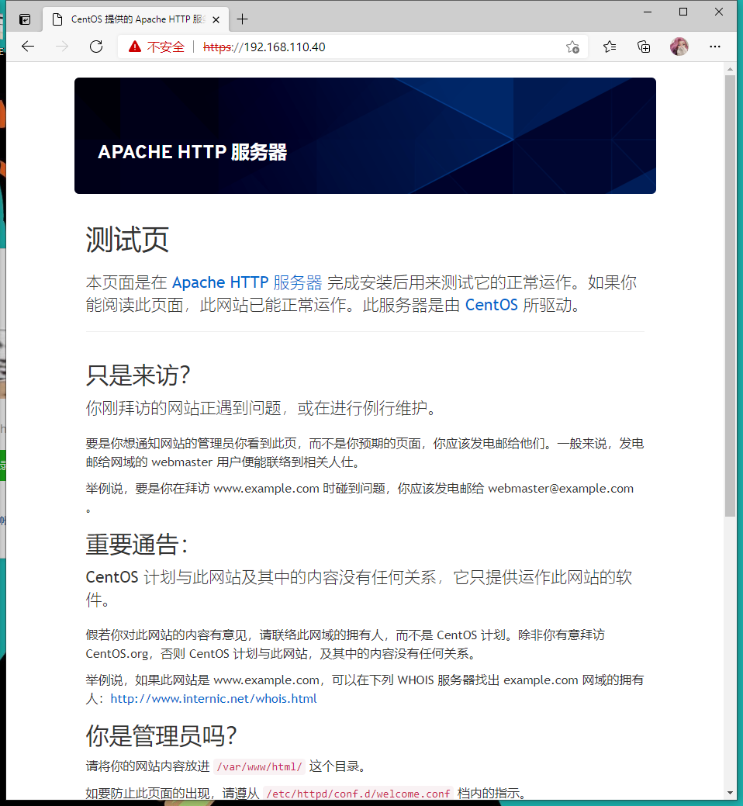
Task: Click the 你是管理员吗? heading
Action: [x=161, y=735]
